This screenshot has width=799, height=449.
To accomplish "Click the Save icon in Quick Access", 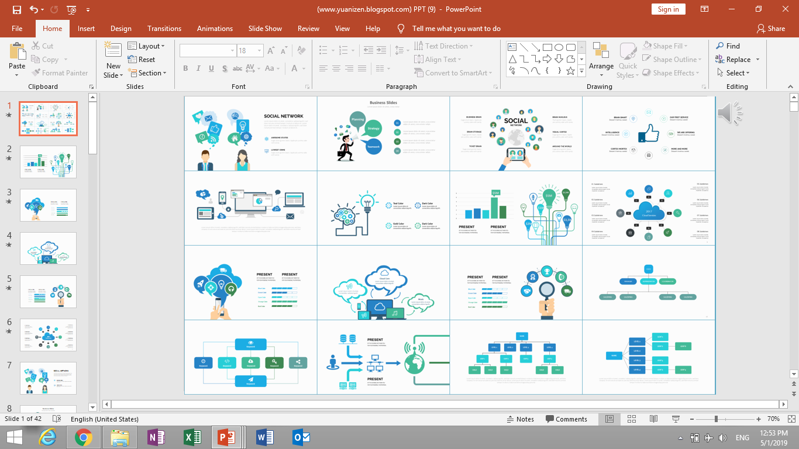I will [x=16, y=9].
